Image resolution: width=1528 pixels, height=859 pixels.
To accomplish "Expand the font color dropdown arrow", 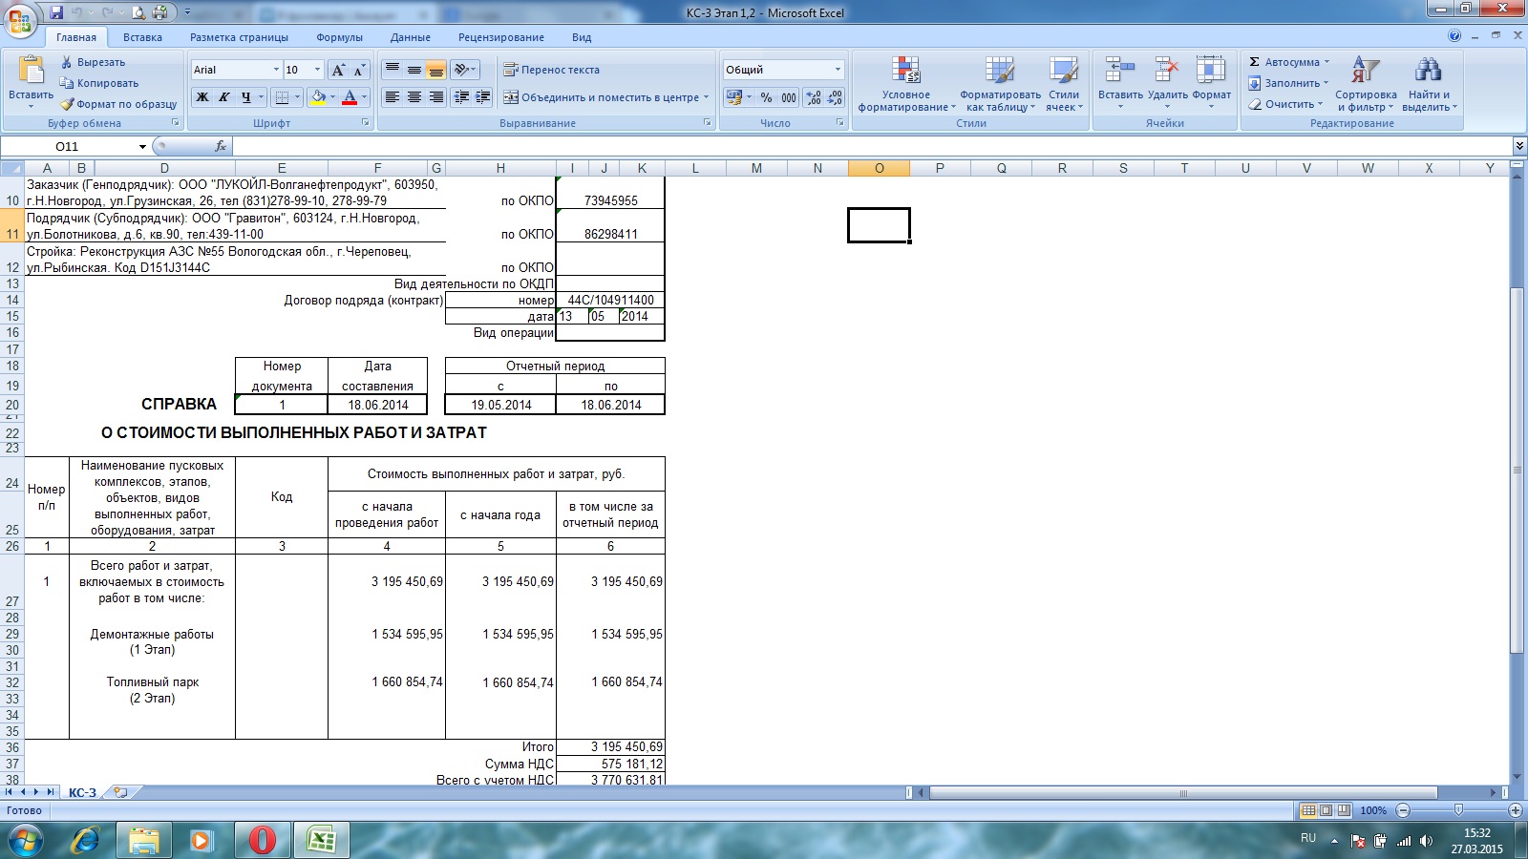I will [x=364, y=97].
